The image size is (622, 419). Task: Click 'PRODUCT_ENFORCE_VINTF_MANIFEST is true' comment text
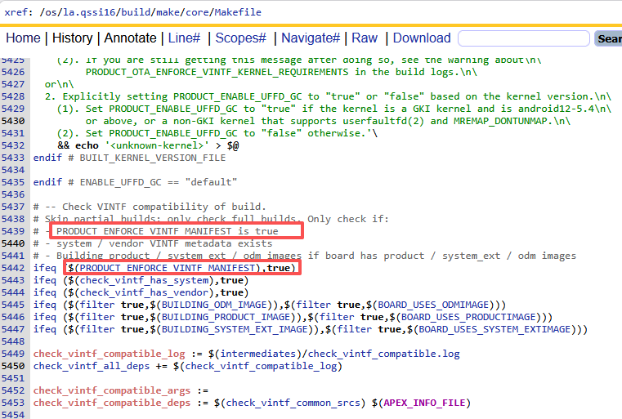pos(167,231)
